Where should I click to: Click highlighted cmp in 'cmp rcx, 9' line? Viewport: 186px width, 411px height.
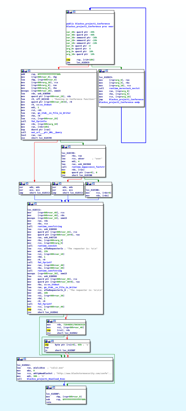point(29,309)
